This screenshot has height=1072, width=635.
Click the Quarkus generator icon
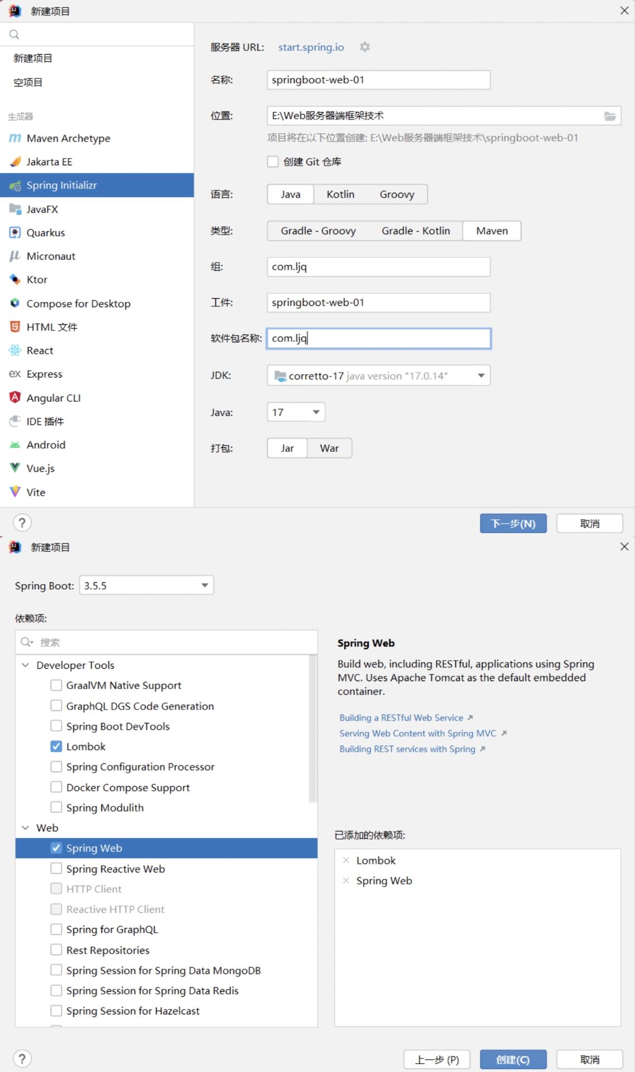[x=15, y=232]
